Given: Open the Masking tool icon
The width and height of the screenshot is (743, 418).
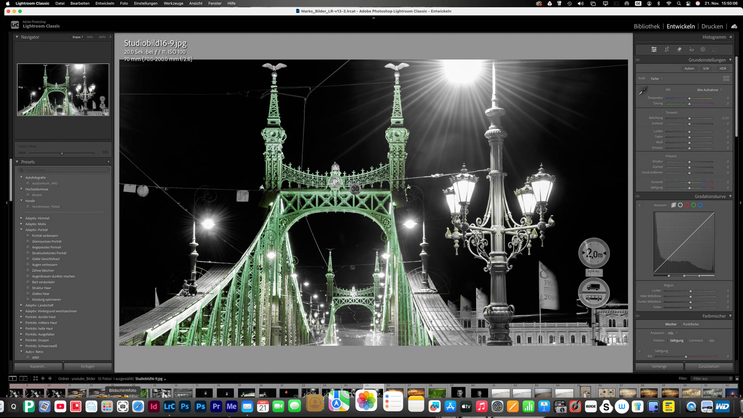Looking at the screenshot, I should point(703,50).
